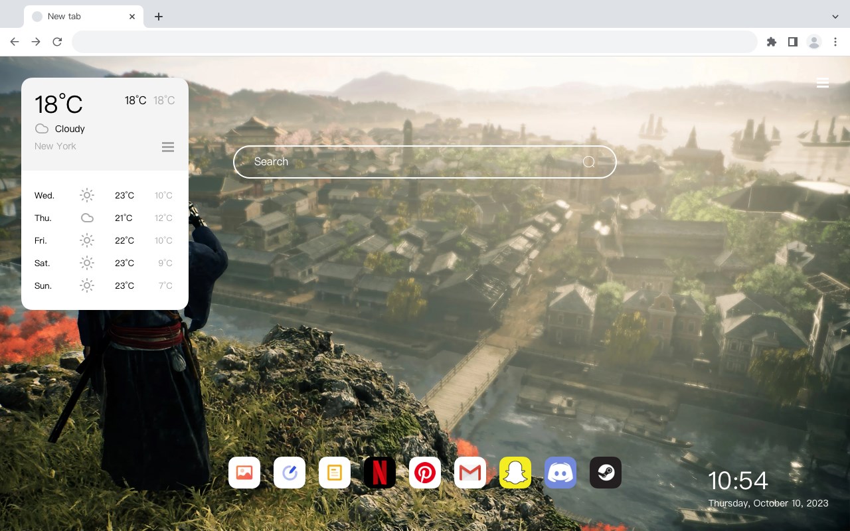This screenshot has height=531, width=850.
Task: Click the cloud icon for Thursday
Action: [87, 218]
